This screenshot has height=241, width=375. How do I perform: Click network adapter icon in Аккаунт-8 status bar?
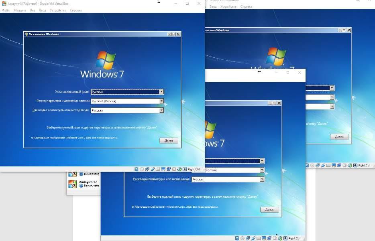pos(147,169)
